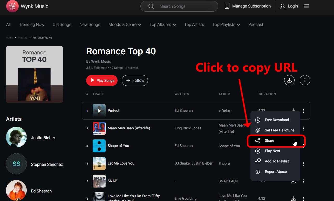
Task: Open the Trending Now tab
Action: pyautogui.click(x=32, y=25)
